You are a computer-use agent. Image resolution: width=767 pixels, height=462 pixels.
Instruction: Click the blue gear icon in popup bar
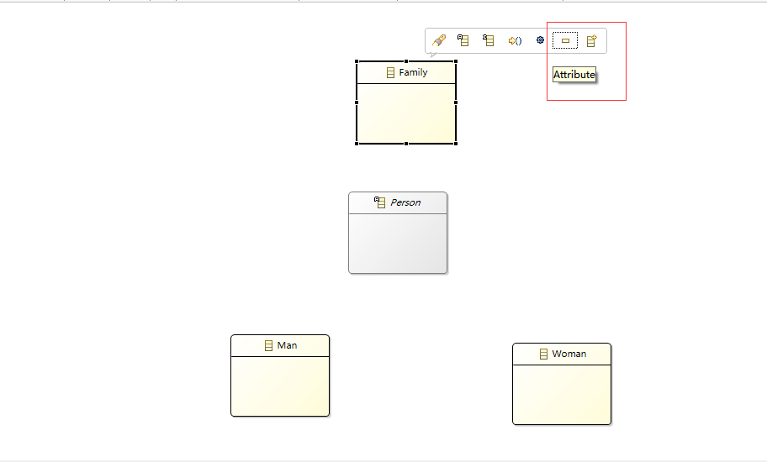tap(540, 40)
